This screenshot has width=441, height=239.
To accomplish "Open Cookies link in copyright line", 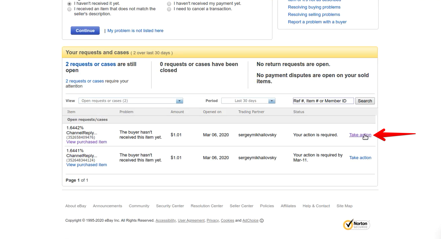I will 228,221.
